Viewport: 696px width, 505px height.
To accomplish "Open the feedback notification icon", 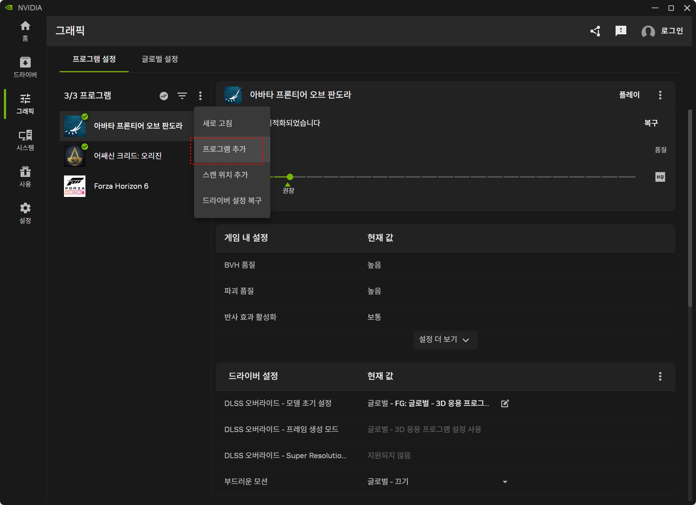I will tap(621, 31).
